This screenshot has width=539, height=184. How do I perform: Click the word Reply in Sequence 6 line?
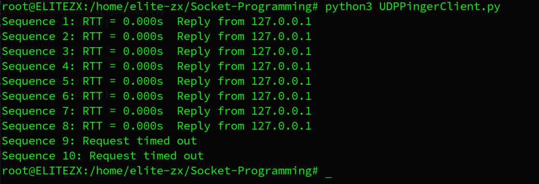[194, 97]
